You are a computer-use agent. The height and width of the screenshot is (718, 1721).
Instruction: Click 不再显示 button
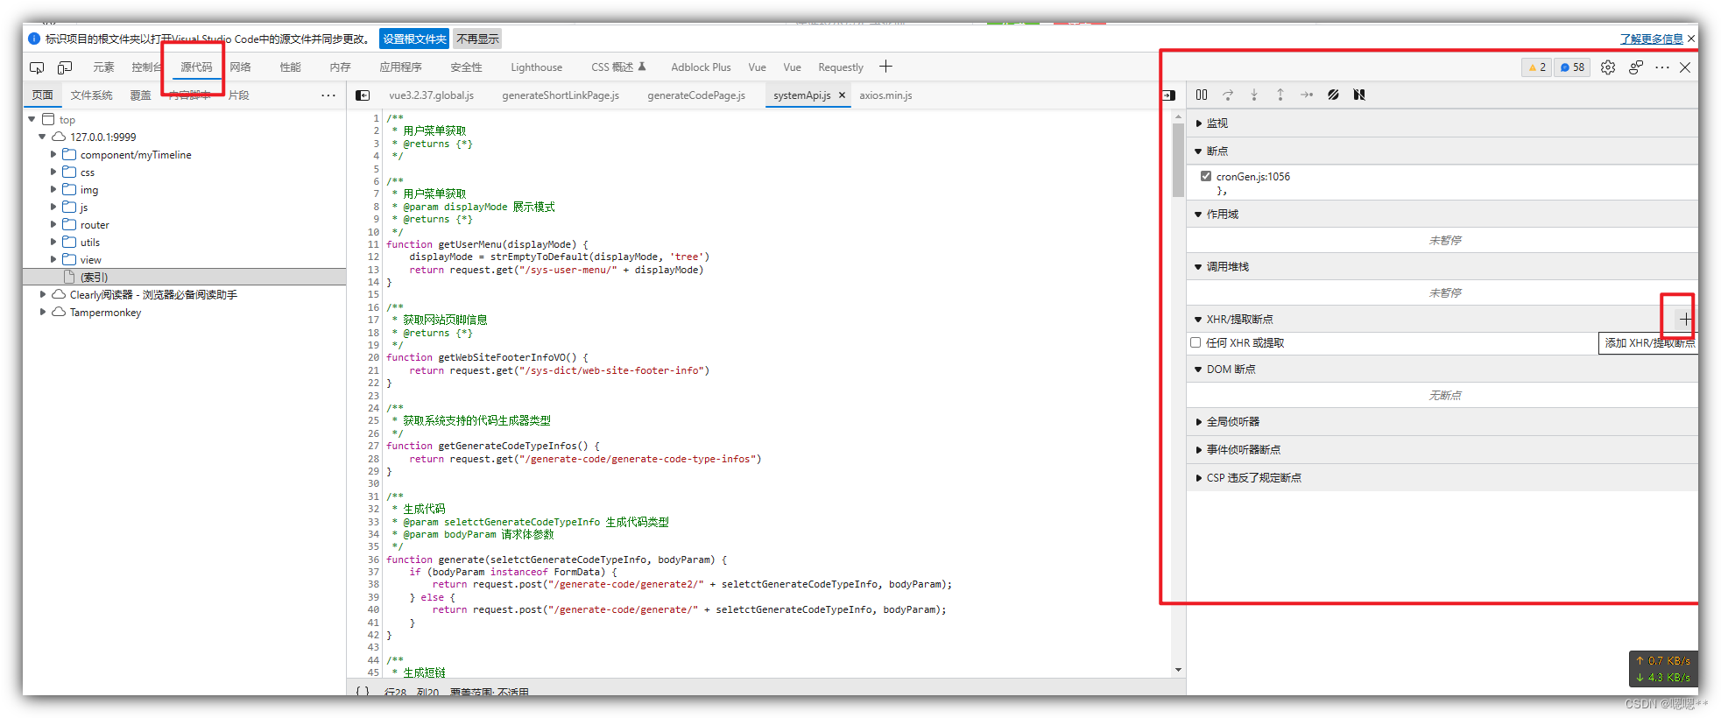click(x=477, y=39)
